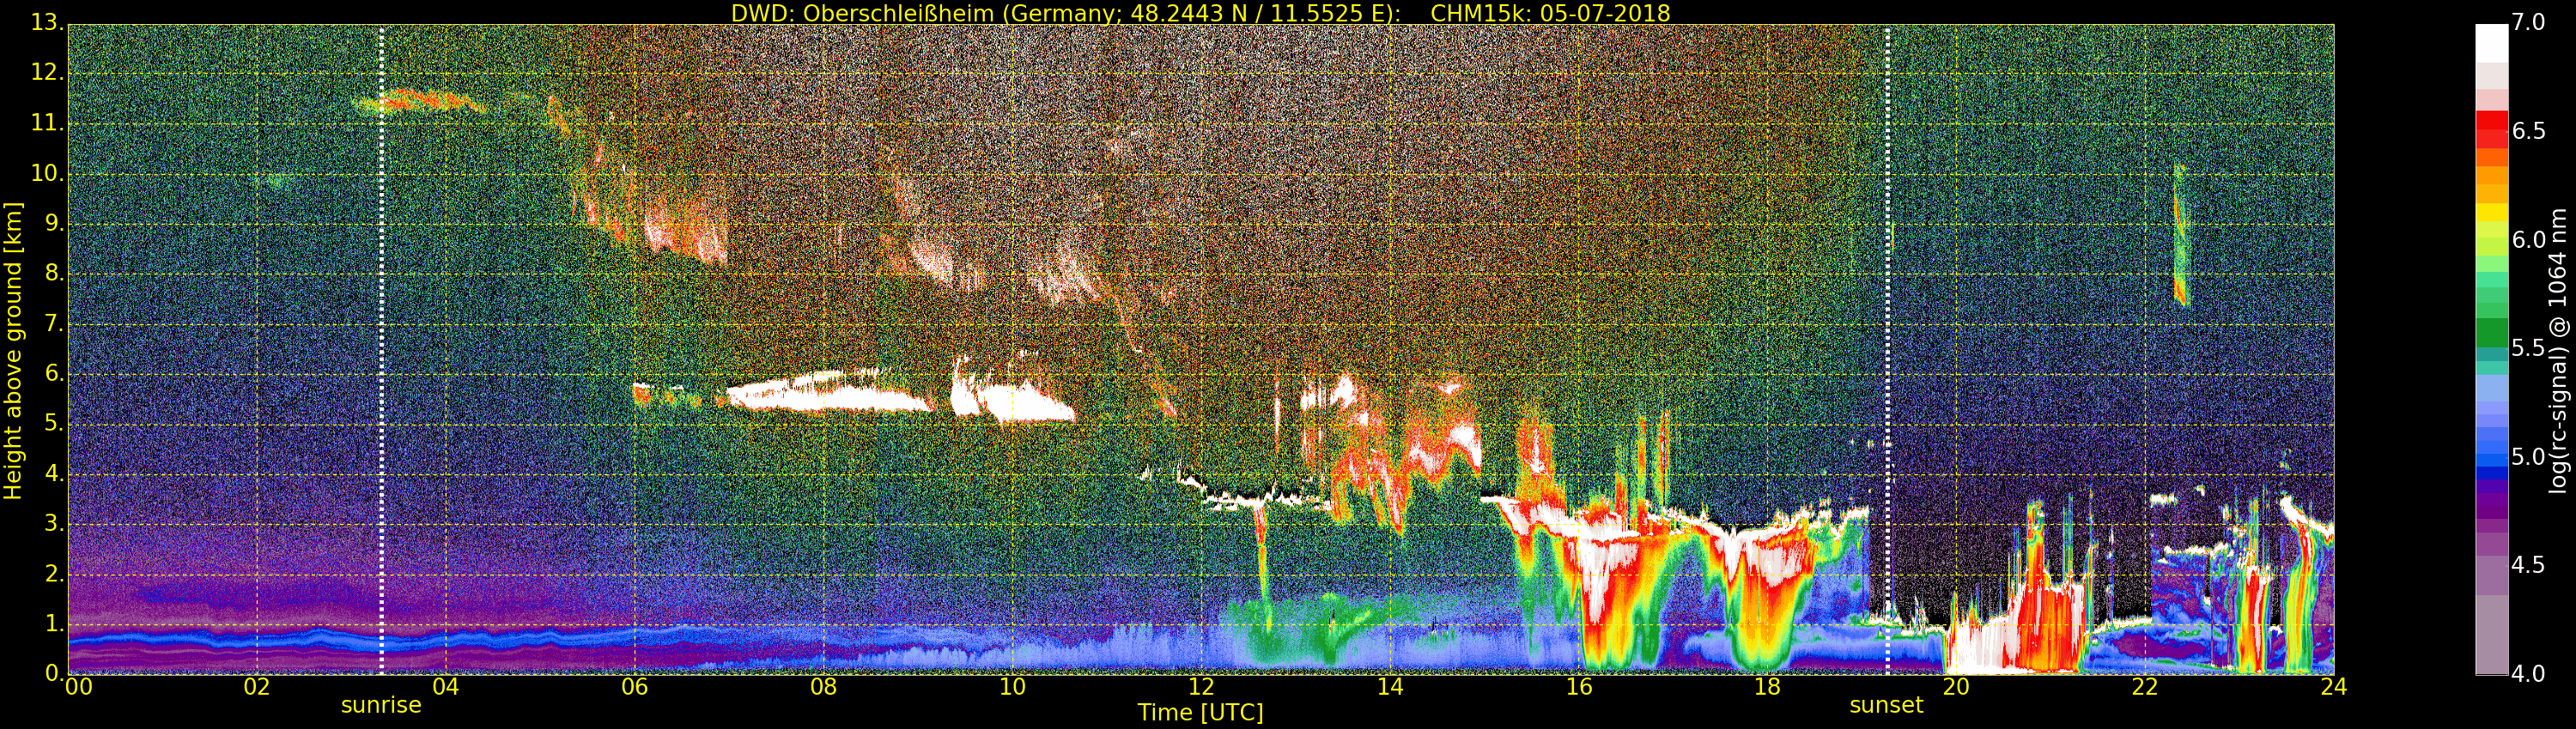
Task: Click the 'log(rc-signal) @ 1064 nm' colorbar label
Action: click(x=2558, y=351)
